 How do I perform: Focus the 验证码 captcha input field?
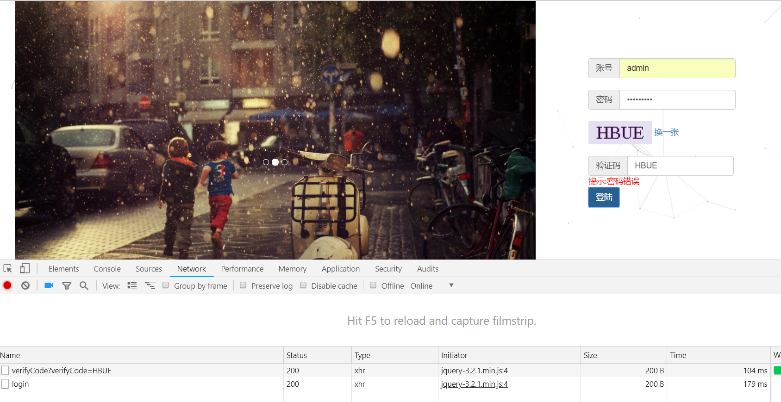tap(680, 166)
